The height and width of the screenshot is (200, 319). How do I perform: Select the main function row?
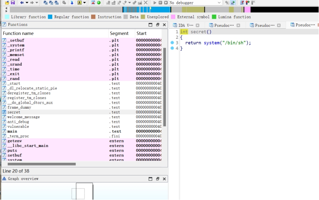point(12,131)
